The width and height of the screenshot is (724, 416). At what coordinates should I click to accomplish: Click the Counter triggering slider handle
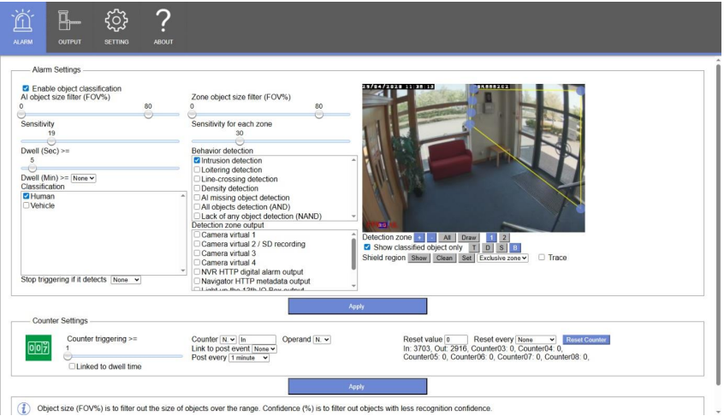68,356
